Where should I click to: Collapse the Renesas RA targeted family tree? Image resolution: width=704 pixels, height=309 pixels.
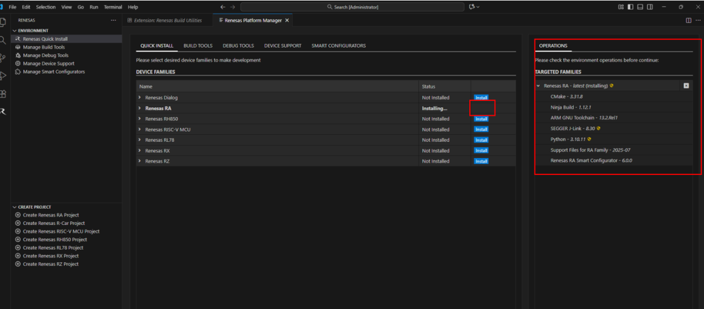point(538,86)
